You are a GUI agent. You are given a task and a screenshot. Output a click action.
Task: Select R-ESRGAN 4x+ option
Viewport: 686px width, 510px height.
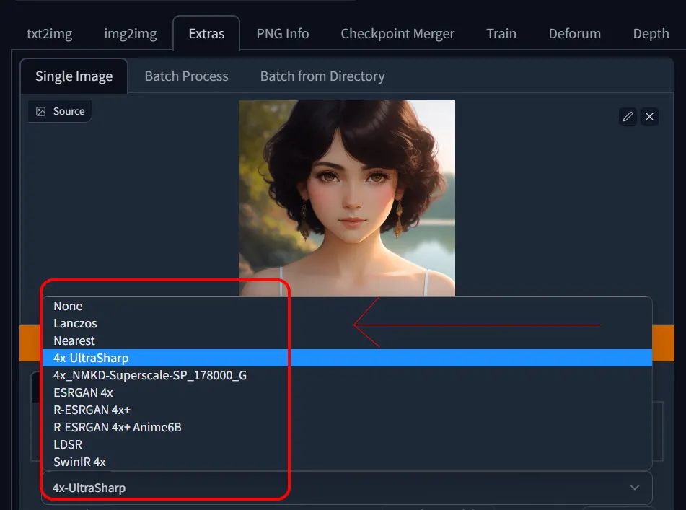pyautogui.click(x=348, y=410)
